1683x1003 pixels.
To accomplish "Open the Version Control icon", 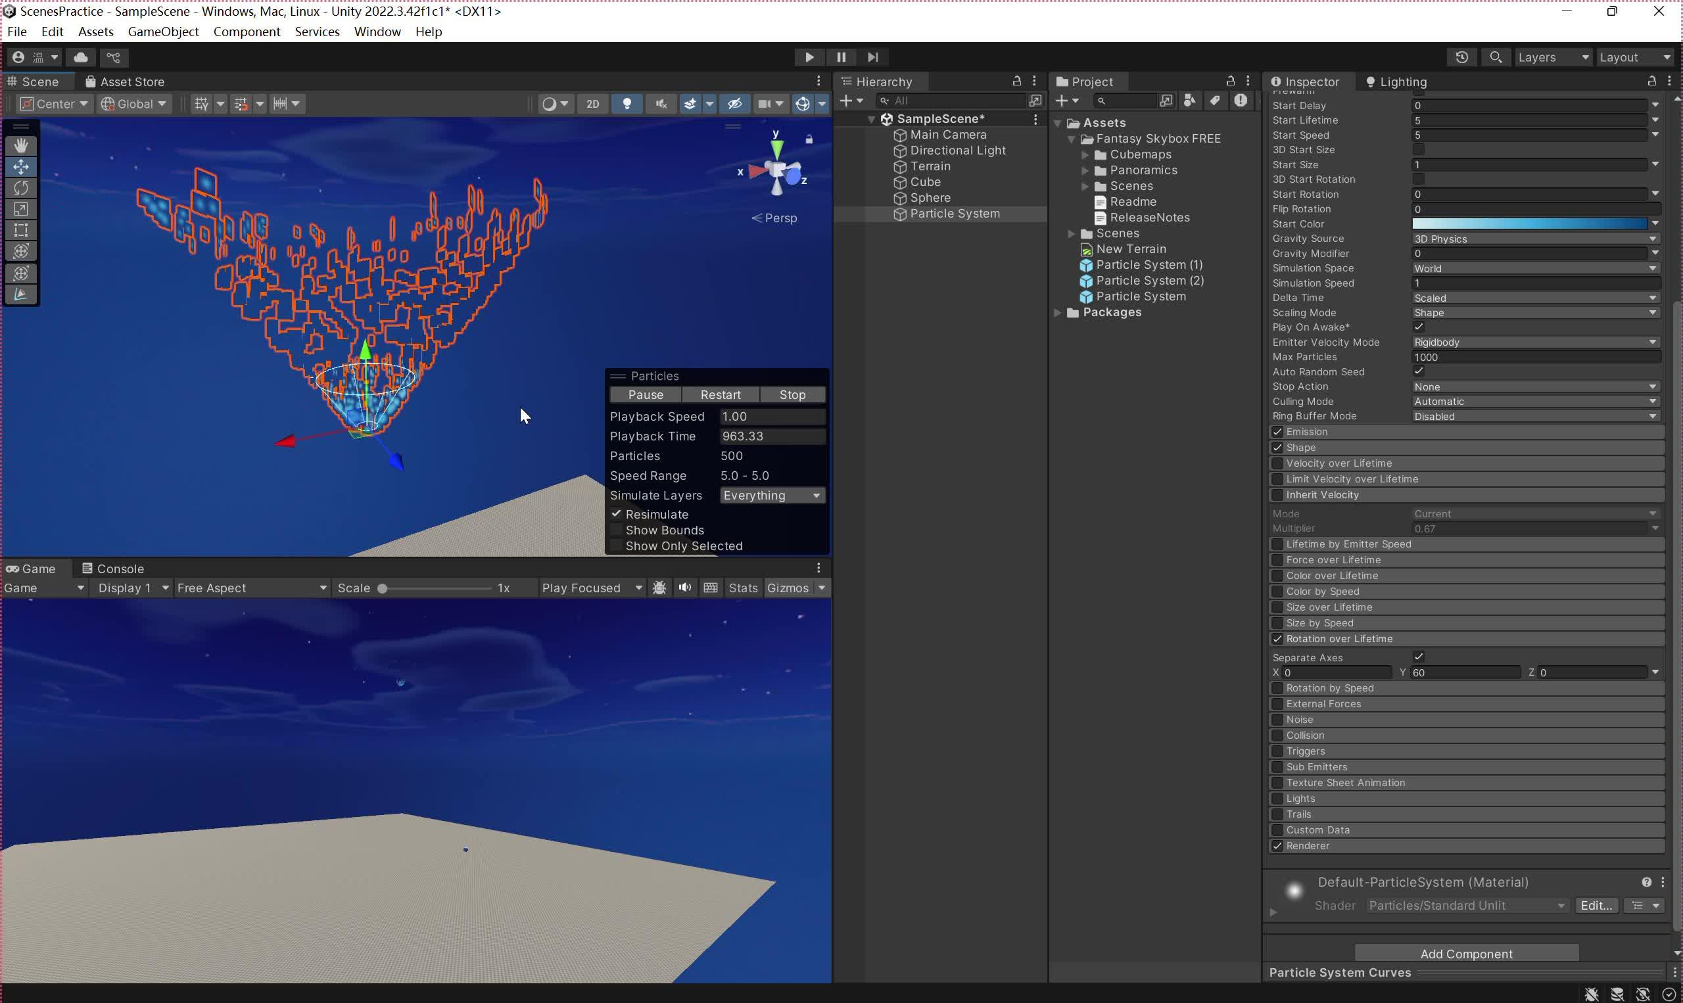I will [114, 57].
